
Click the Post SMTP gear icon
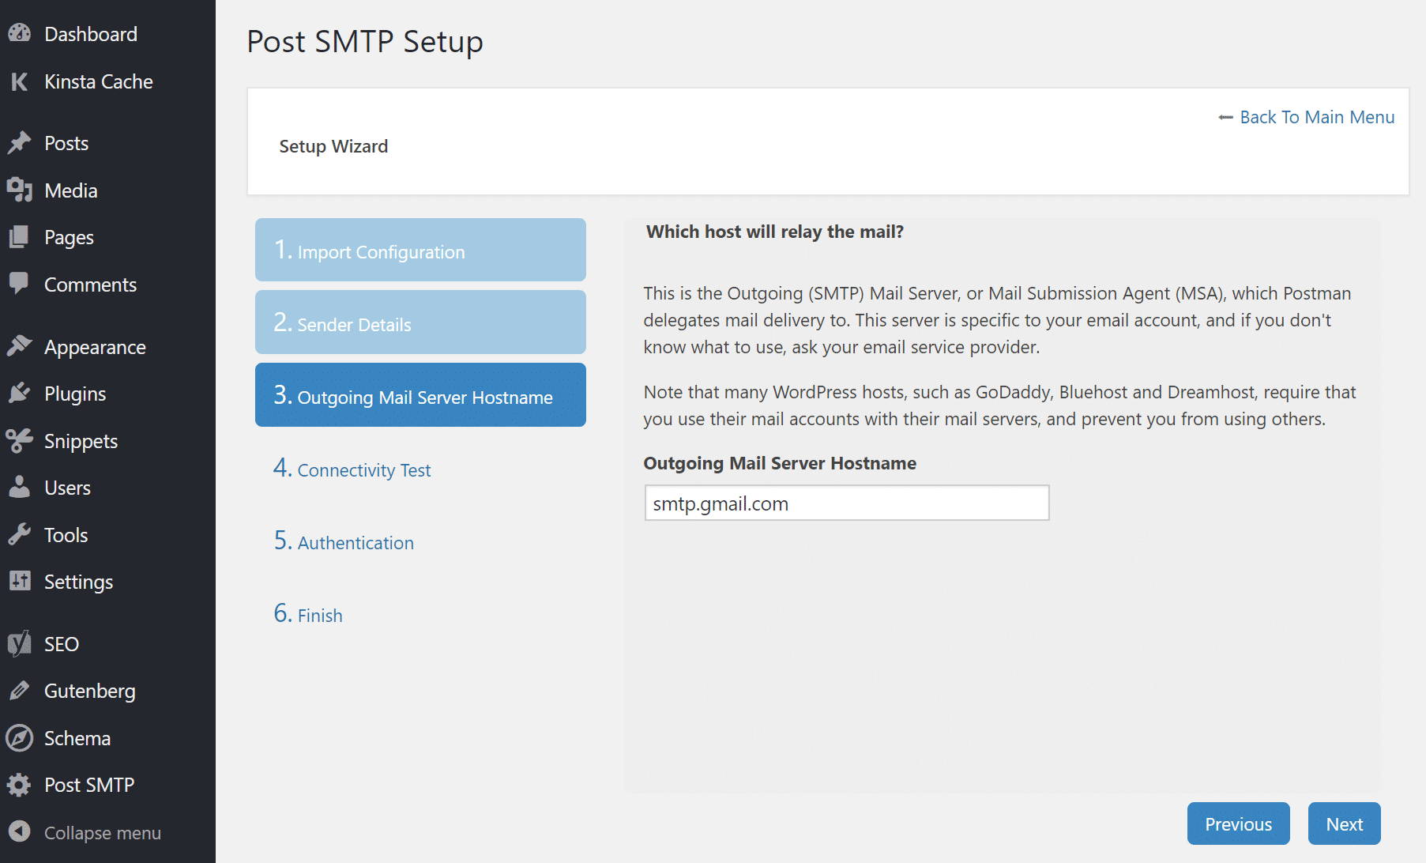[20, 785]
